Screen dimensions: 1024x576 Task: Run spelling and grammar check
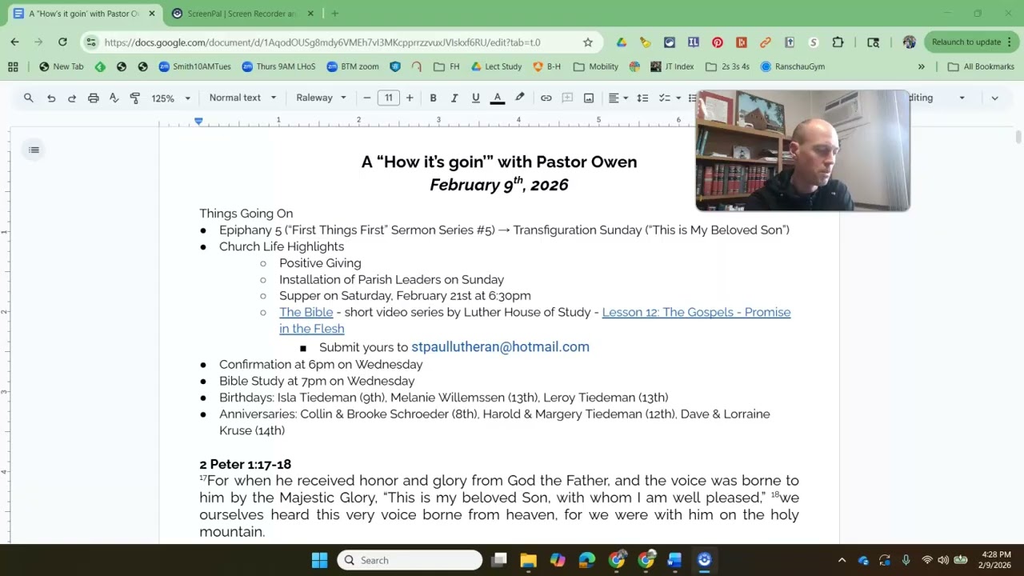coord(114,98)
